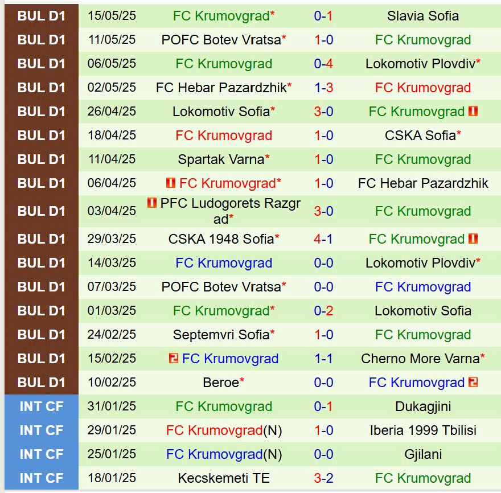The width and height of the screenshot is (501, 493).
Task: View the 4-1 score for CSKA 1948 Sofia match
Action: pos(323,239)
